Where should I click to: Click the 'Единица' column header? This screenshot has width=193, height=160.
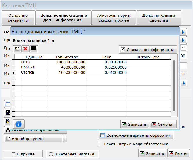tap(34, 57)
